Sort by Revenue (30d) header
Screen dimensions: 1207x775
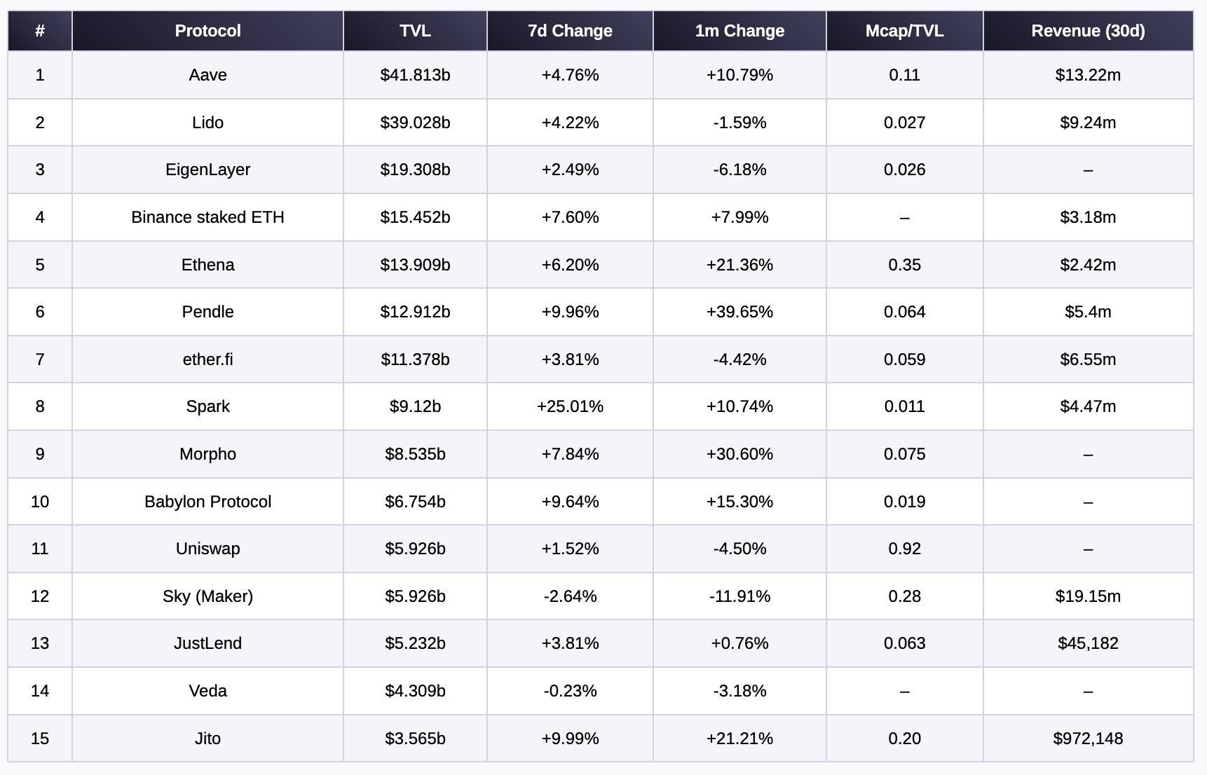click(x=1088, y=31)
